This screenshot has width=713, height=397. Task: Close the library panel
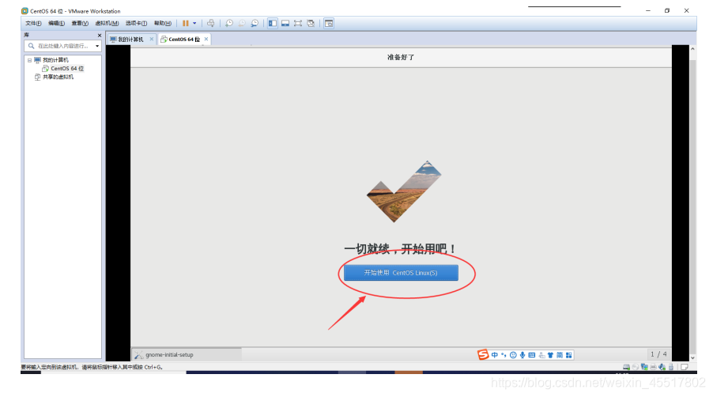tap(99, 36)
